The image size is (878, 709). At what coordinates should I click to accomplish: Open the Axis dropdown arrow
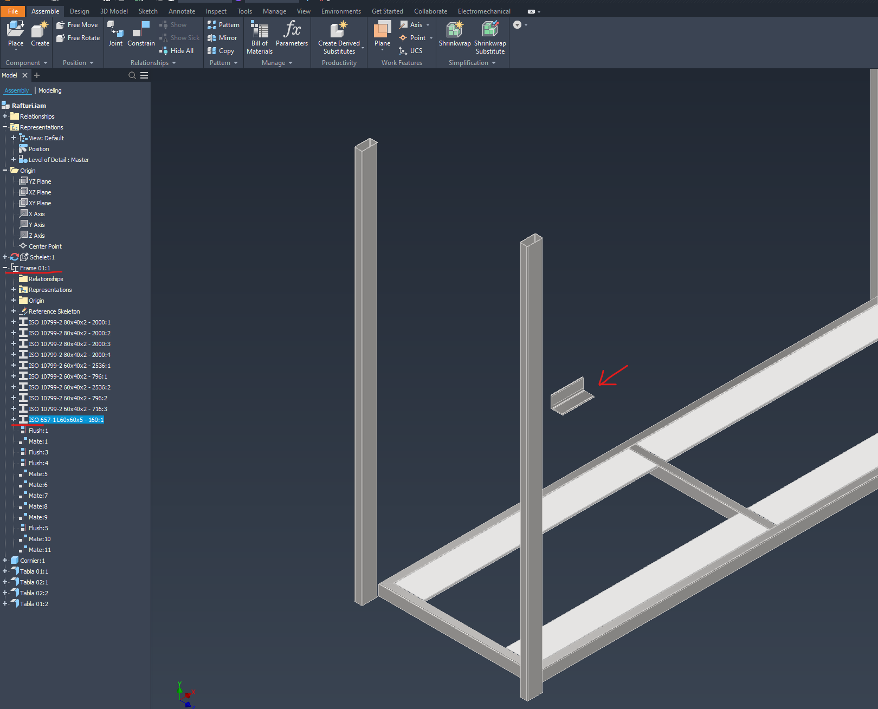click(429, 24)
